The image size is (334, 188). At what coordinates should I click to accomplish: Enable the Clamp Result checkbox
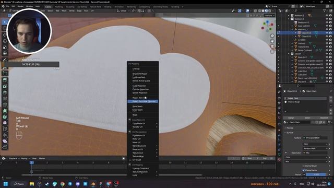[304, 166]
